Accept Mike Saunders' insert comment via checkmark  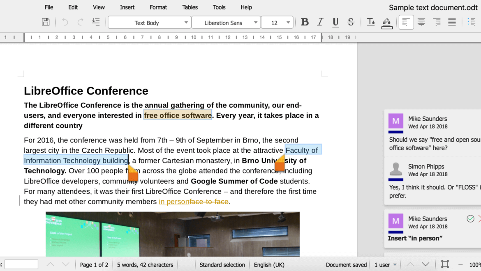(x=470, y=218)
